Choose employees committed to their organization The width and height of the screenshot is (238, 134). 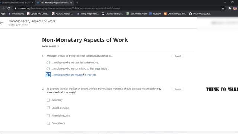click(x=48, y=68)
